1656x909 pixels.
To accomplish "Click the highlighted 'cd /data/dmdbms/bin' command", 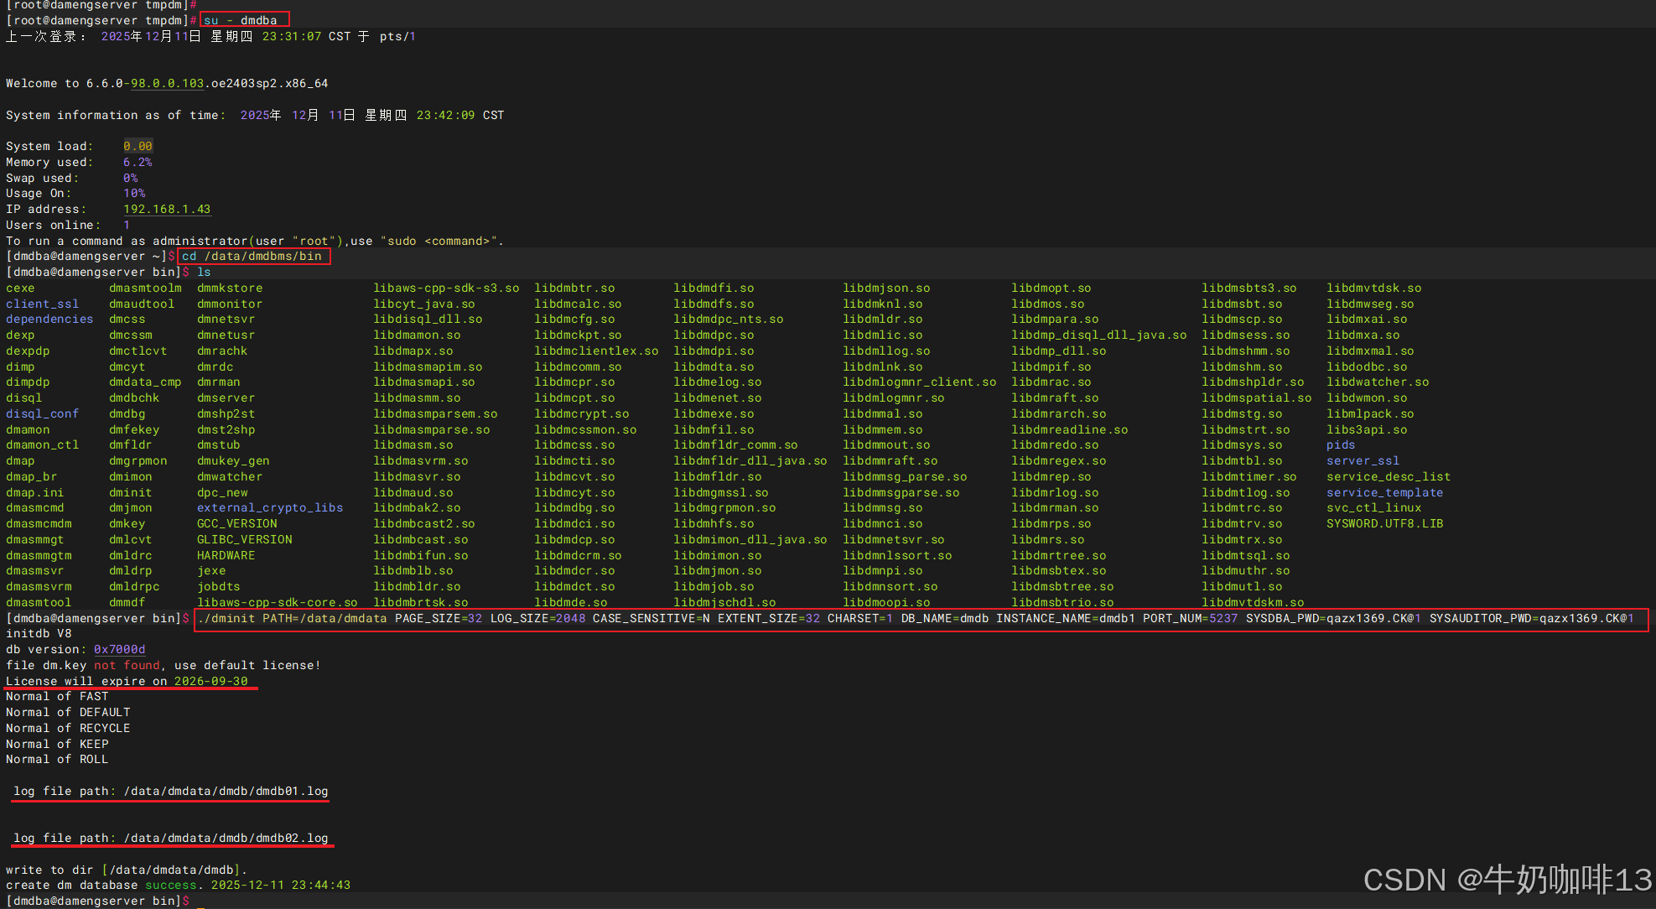I will click(x=252, y=257).
